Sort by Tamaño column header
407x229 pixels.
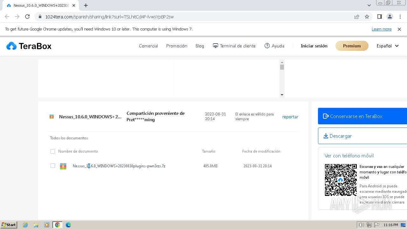(209, 151)
